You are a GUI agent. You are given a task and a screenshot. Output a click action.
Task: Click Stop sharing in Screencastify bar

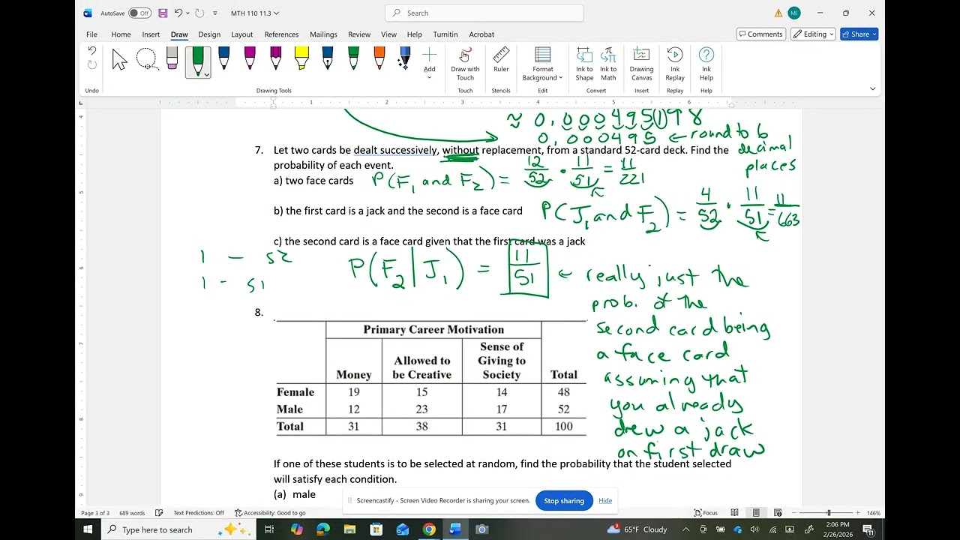pyautogui.click(x=564, y=501)
